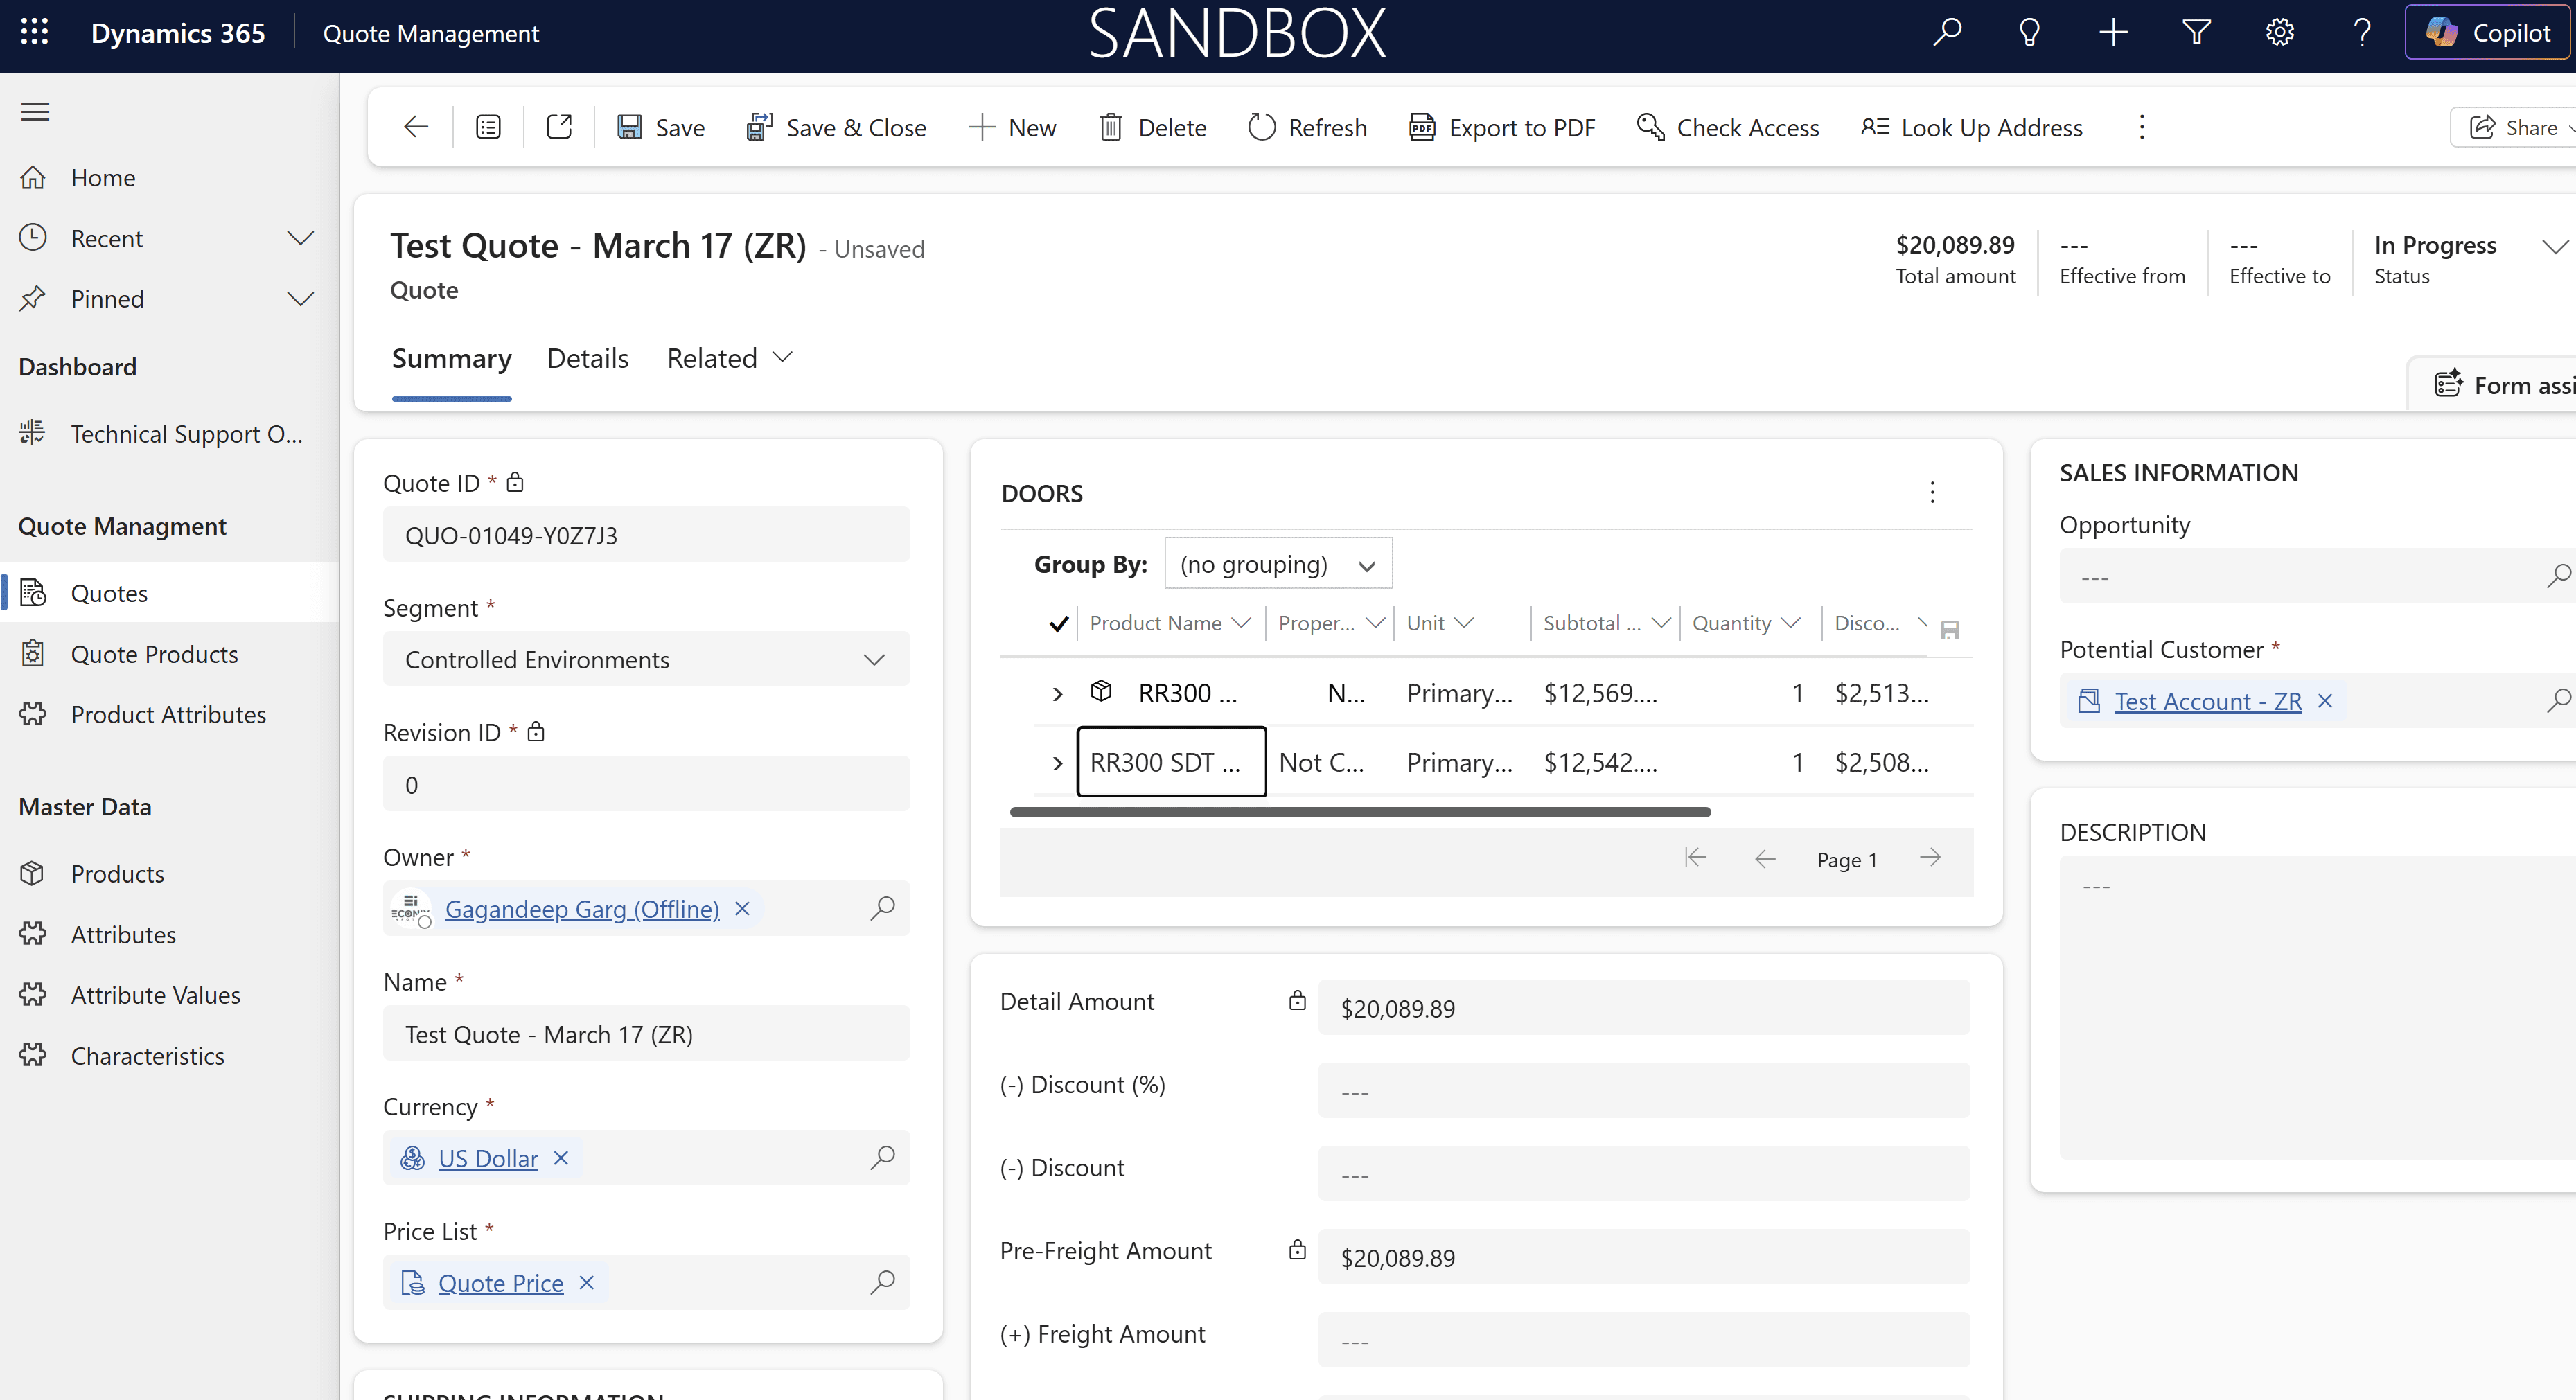Open Characteristics in the sidebar

(169, 1055)
